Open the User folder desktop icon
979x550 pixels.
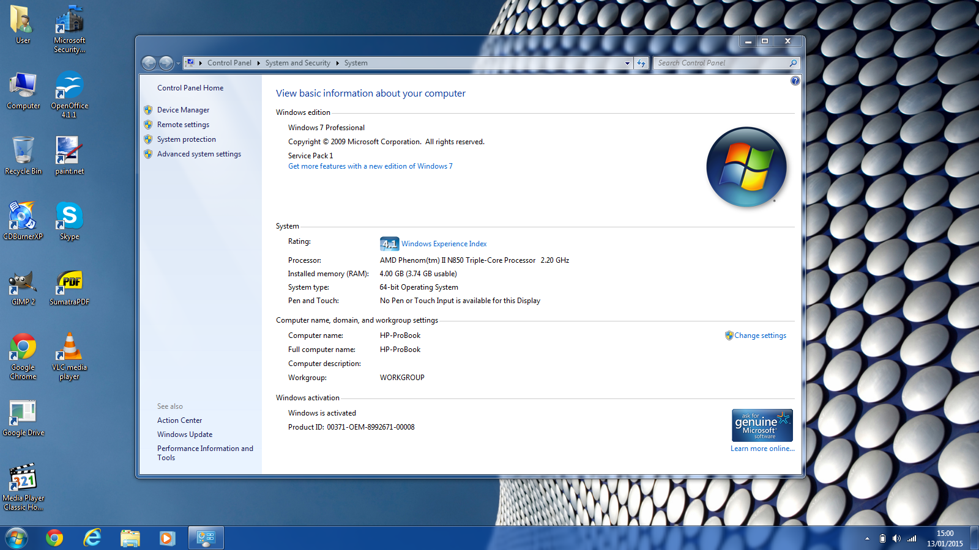23,24
